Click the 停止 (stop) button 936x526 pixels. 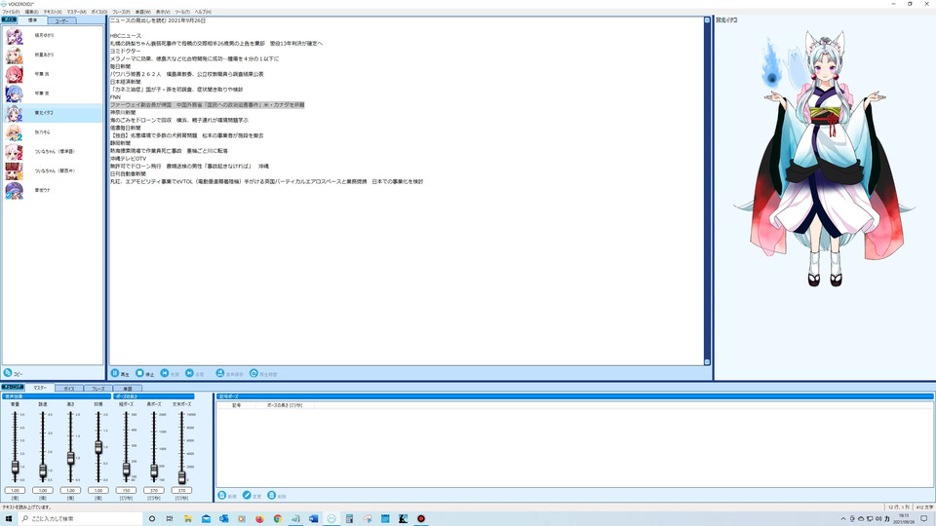pos(145,373)
